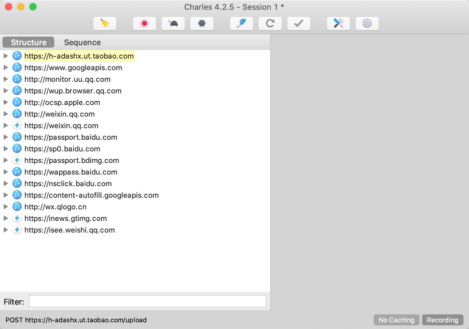Stop recording with the red record button

[144, 23]
